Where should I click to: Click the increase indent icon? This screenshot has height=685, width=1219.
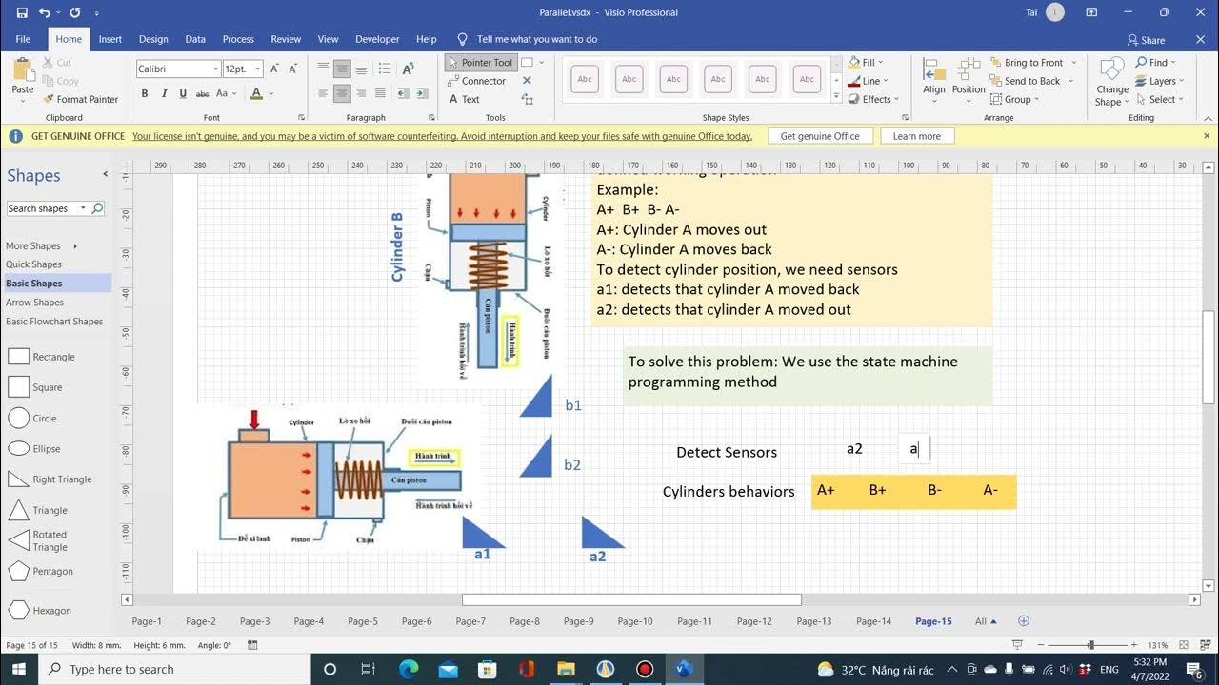tap(421, 93)
